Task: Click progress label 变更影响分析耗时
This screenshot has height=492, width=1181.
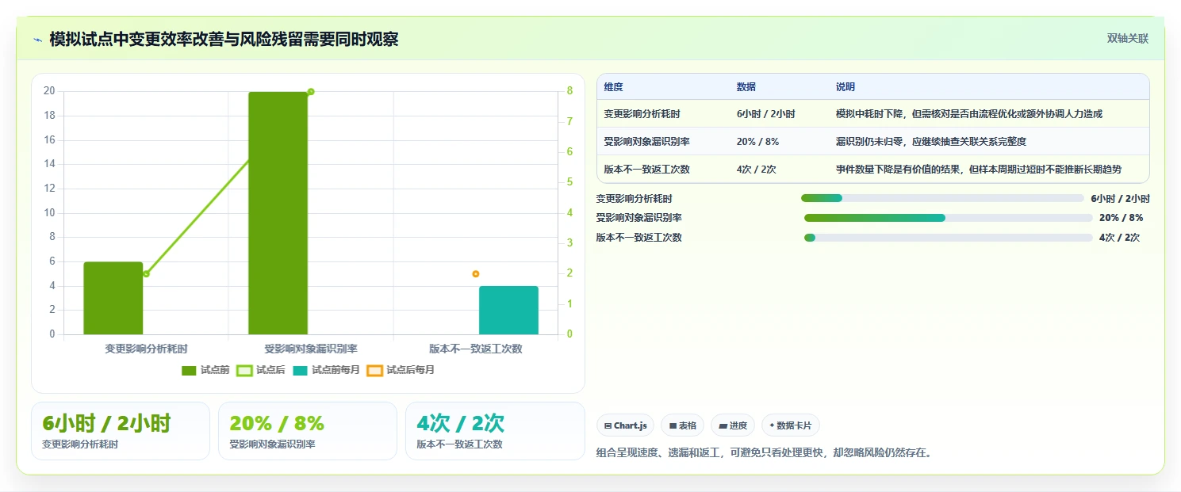Action: [635, 199]
